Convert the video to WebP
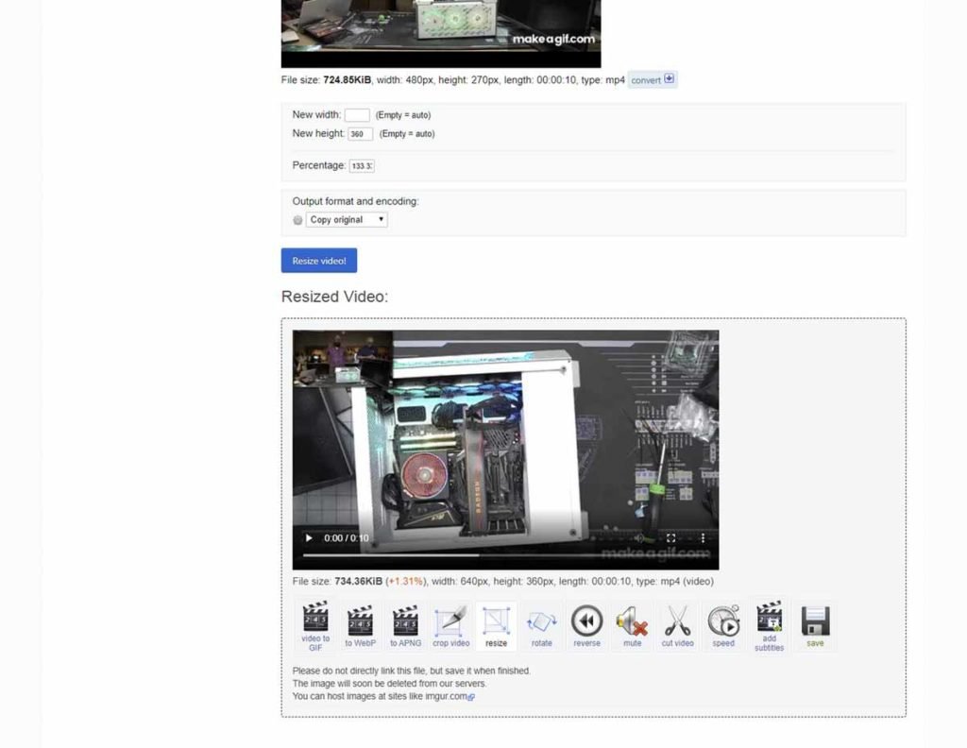This screenshot has width=967, height=748. click(360, 625)
